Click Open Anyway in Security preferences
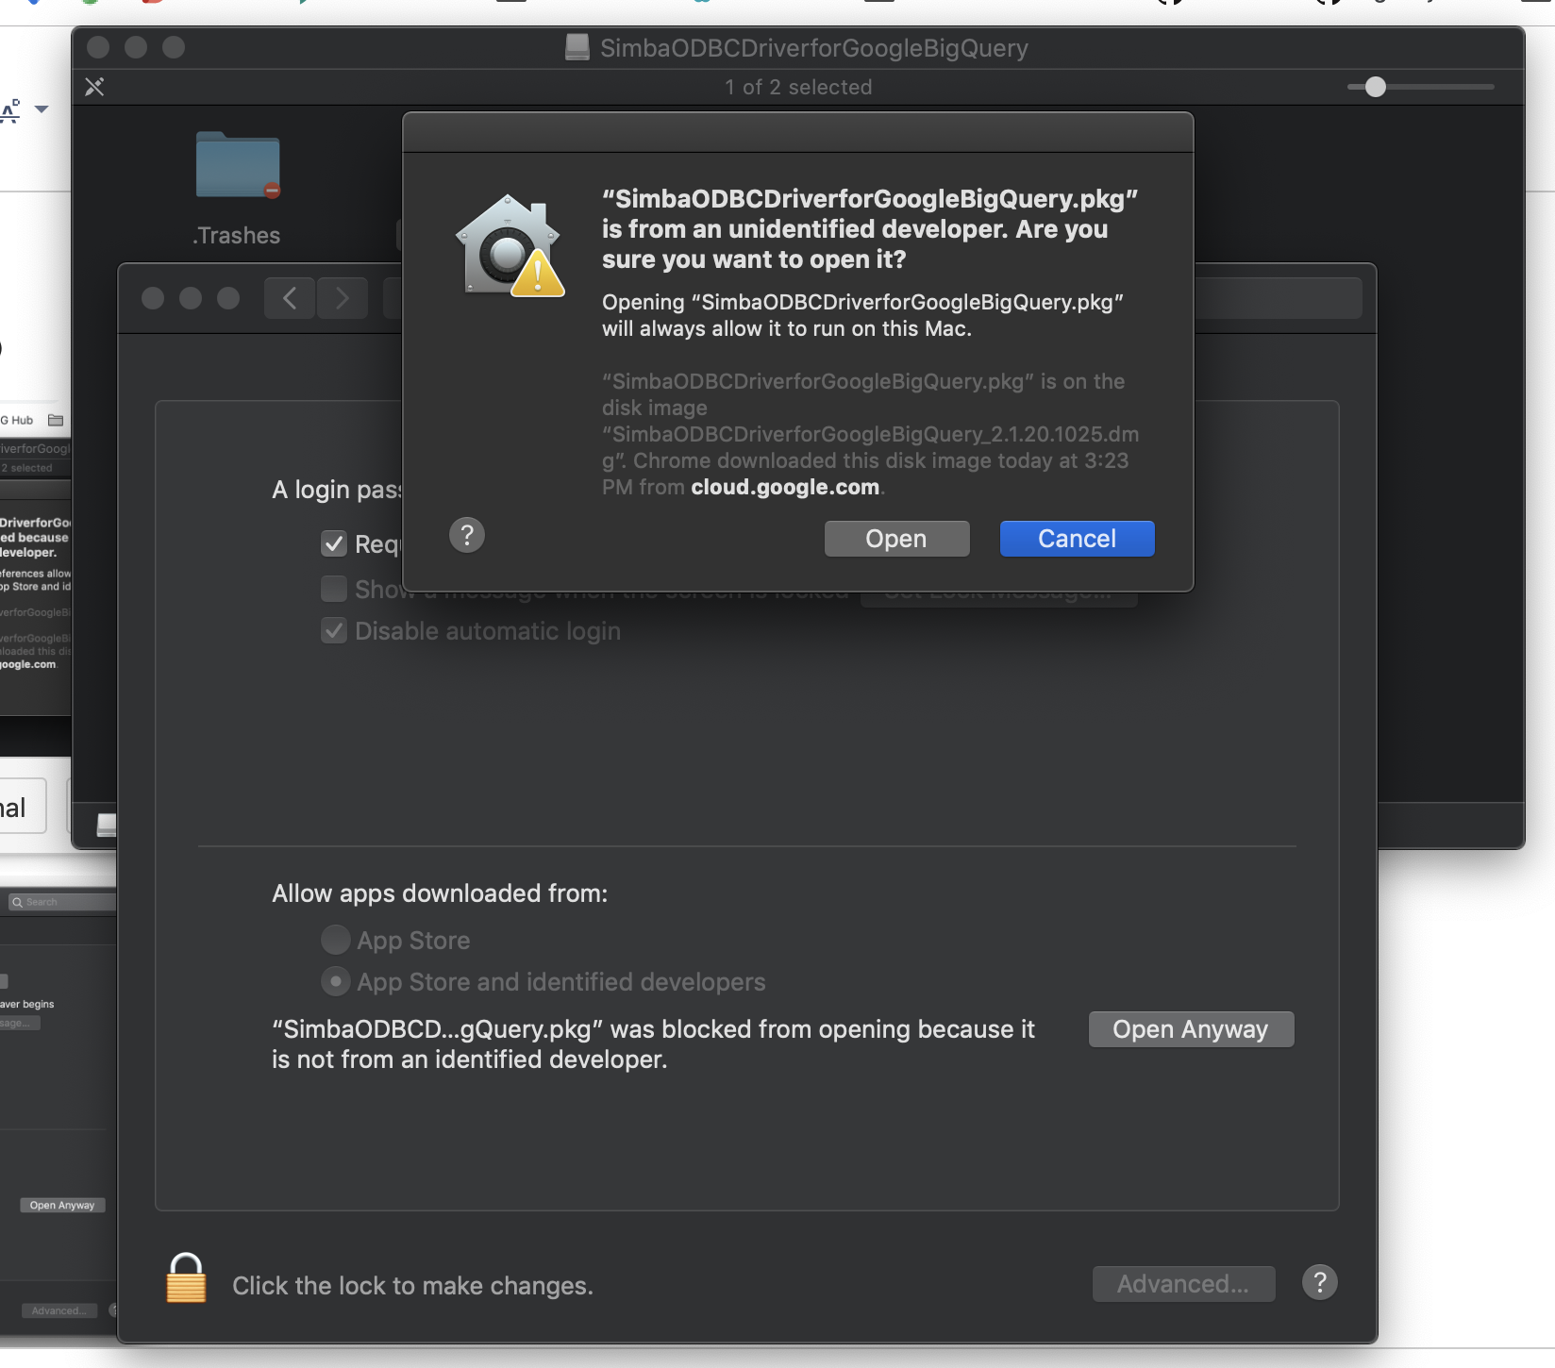 coord(1191,1029)
